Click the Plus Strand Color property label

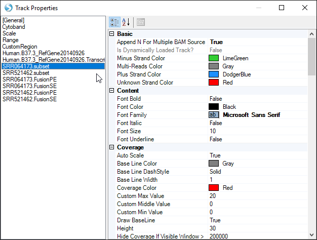139,74
